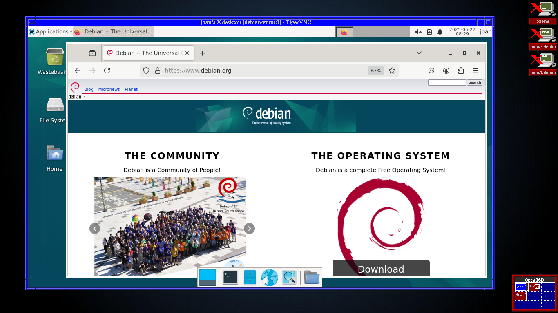The width and height of the screenshot is (558, 313).
Task: Open the joan user menu
Action: 485,31
